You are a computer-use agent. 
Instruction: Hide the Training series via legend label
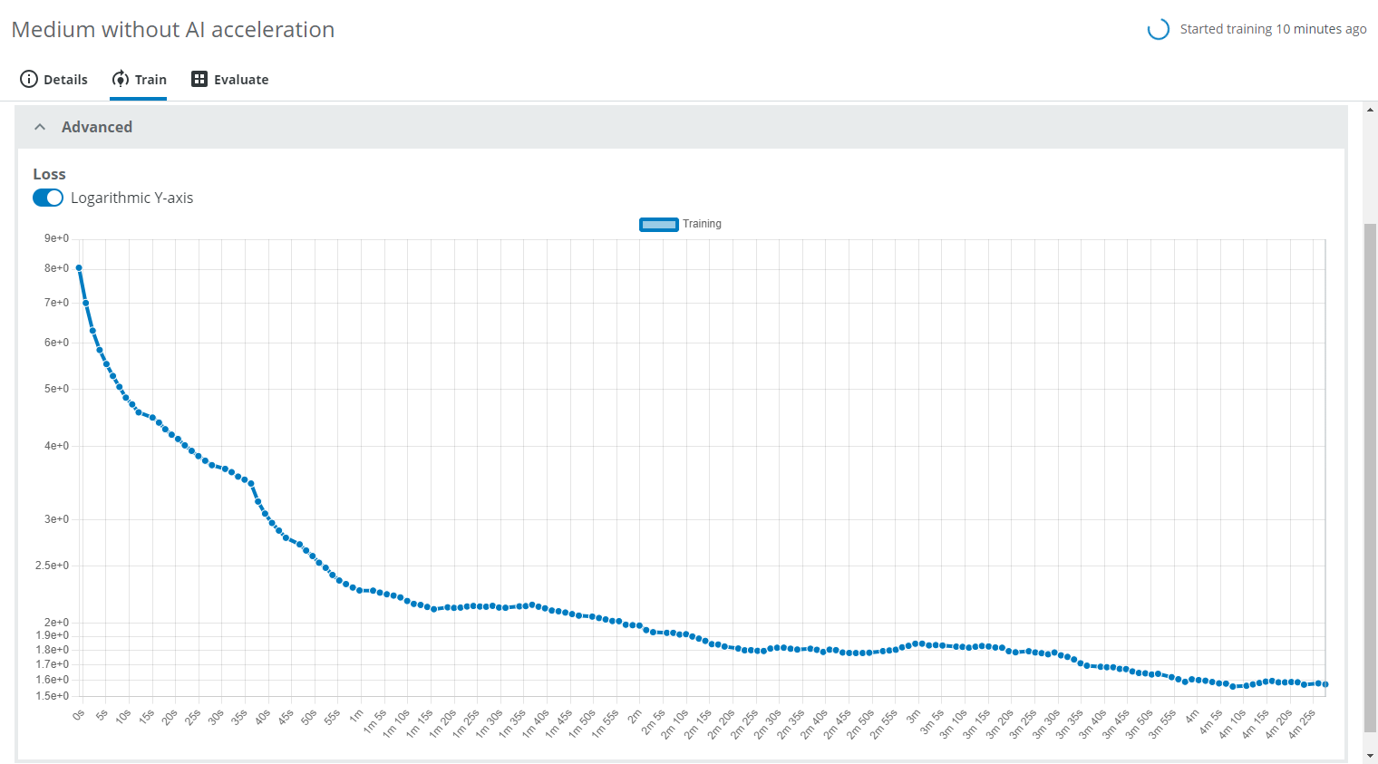[x=702, y=224]
